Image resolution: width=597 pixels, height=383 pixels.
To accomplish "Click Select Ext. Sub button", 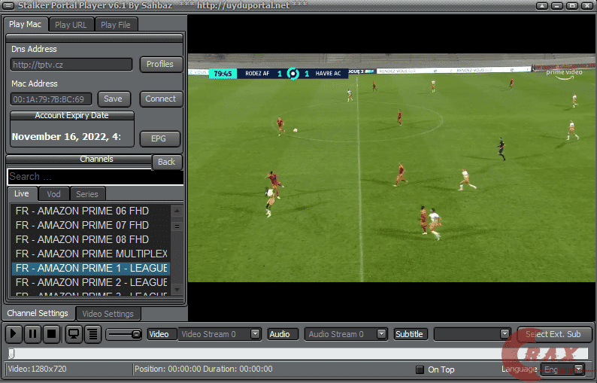I will click(553, 334).
